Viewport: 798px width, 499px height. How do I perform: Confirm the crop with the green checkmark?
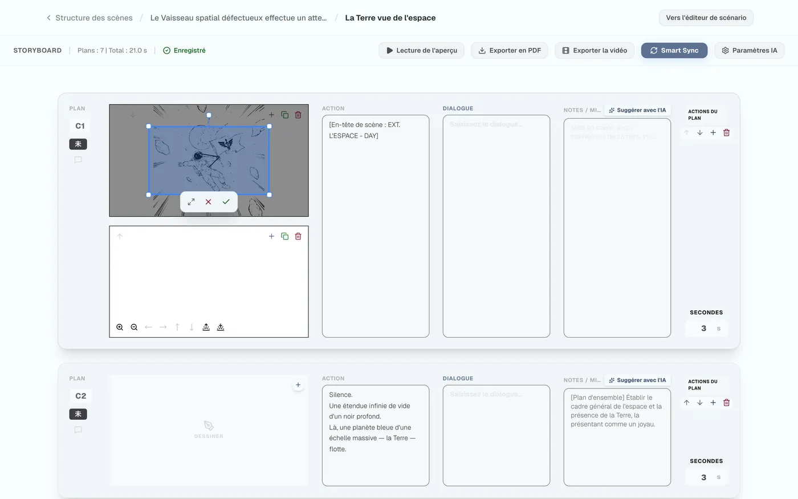226,202
